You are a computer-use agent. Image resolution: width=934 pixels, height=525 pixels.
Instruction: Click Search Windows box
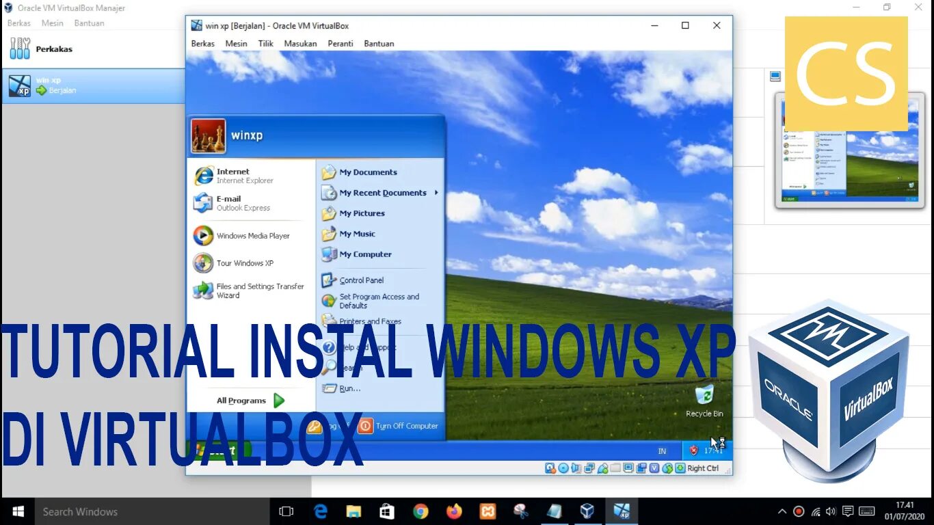click(x=152, y=511)
